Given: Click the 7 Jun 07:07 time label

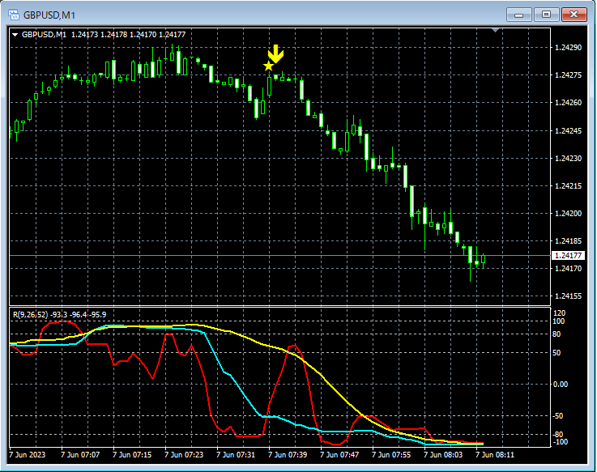Looking at the screenshot, I should [80, 455].
